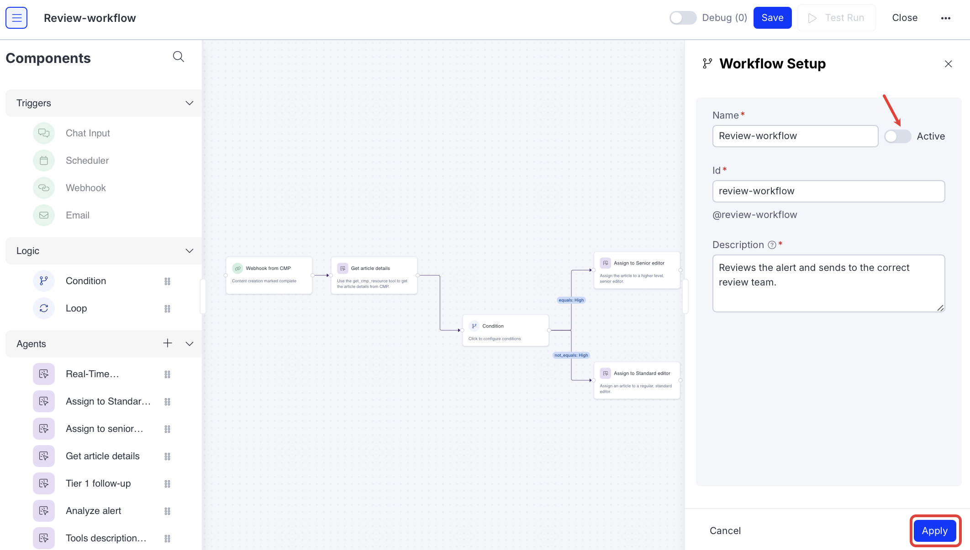Enable the Active workflow toggle
Viewport: 970px width, 550px height.
897,136
